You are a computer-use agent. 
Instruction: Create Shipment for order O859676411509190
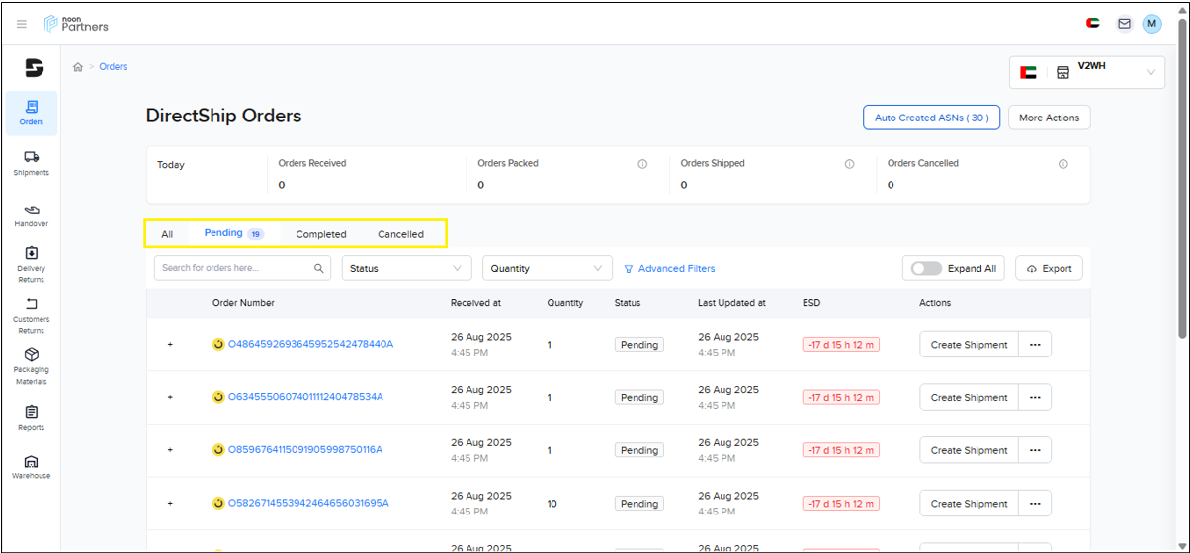click(x=969, y=450)
